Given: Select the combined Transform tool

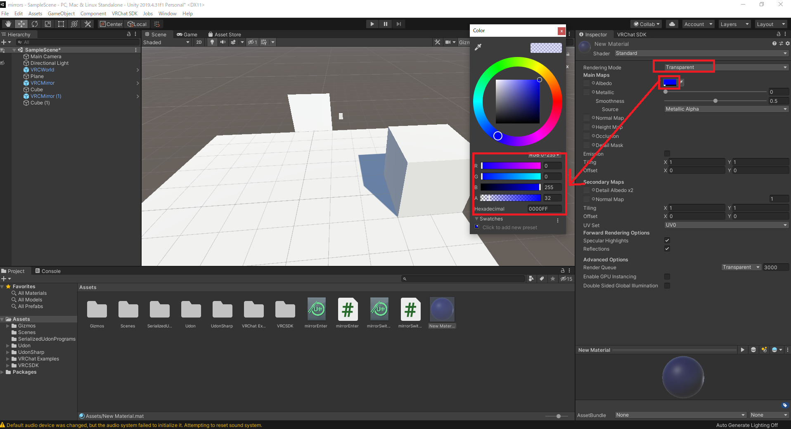Looking at the screenshot, I should pyautogui.click(x=74, y=24).
